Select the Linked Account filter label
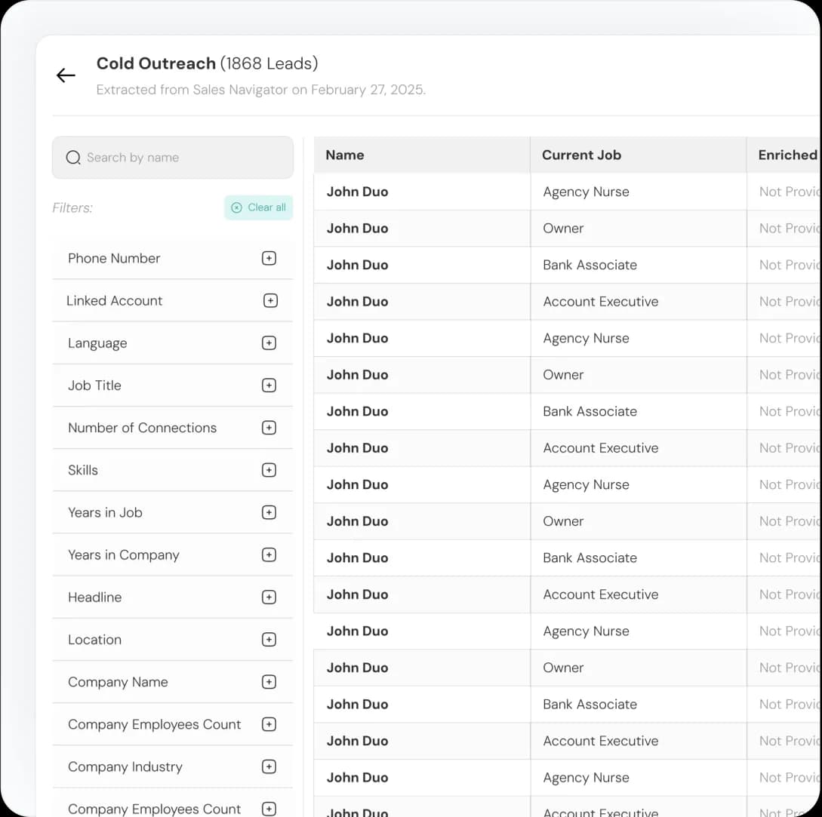822x817 pixels. click(x=114, y=301)
